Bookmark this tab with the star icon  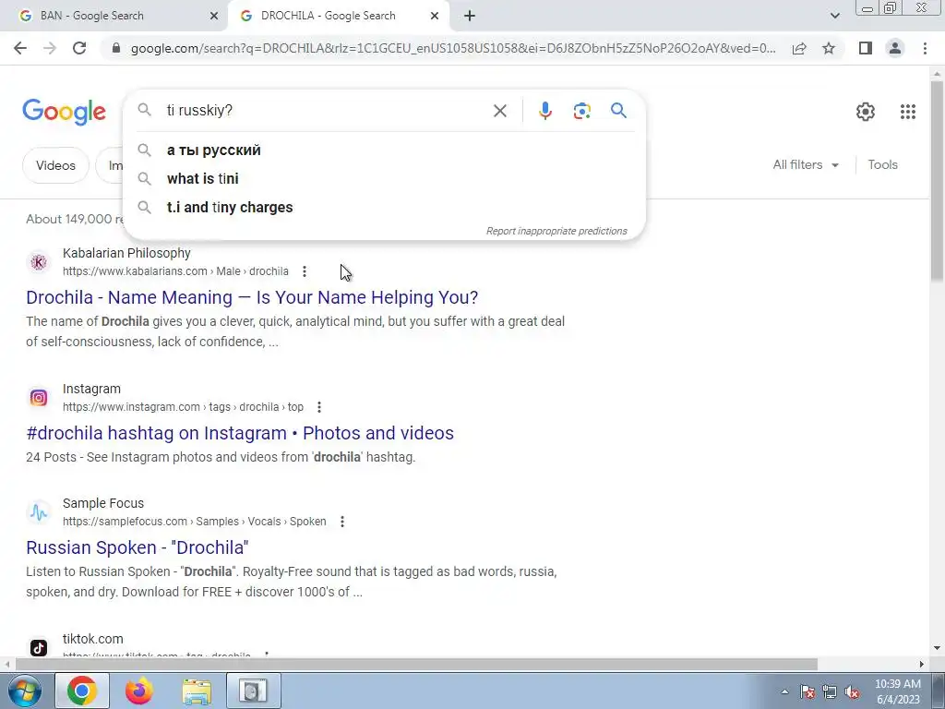pyautogui.click(x=829, y=48)
